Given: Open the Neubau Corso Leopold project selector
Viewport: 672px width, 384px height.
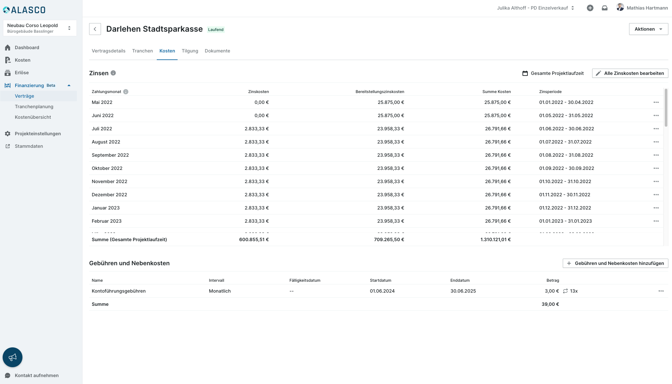Looking at the screenshot, I should (x=40, y=28).
